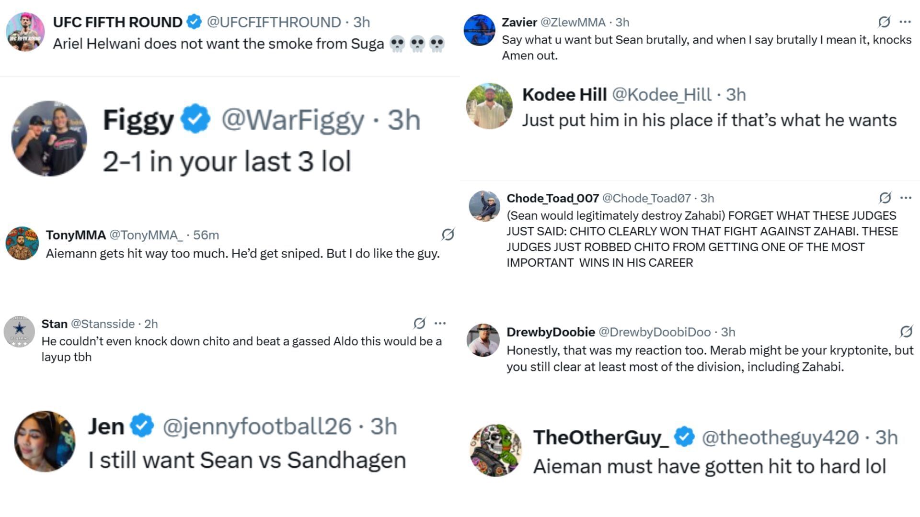The width and height of the screenshot is (920, 517).
Task: Open the @Kodee_Hill profile handle
Action: 662,94
